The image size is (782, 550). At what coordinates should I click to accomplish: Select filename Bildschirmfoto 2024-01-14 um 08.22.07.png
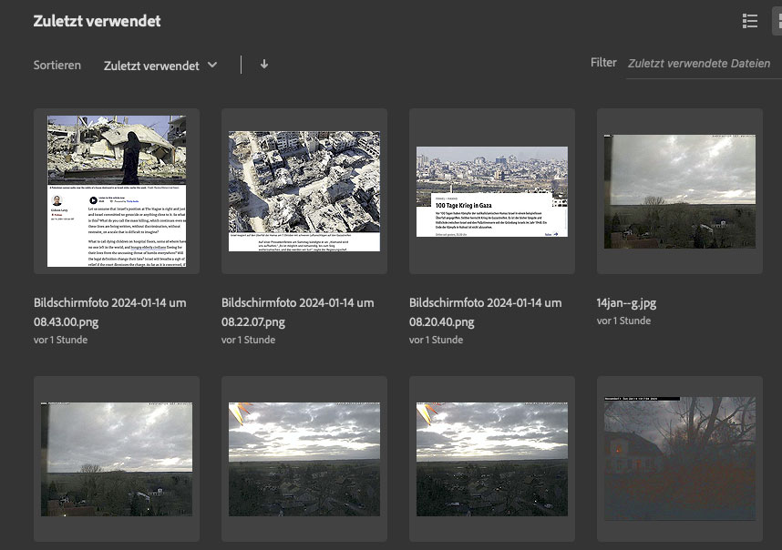point(297,311)
